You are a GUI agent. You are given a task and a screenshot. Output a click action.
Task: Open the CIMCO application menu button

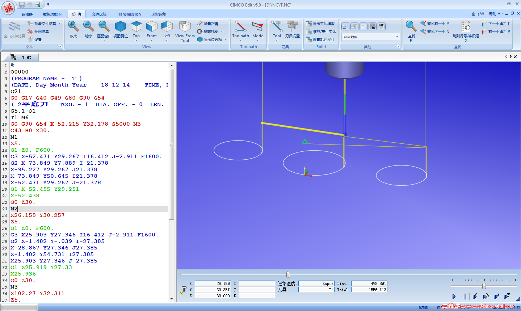8,7
